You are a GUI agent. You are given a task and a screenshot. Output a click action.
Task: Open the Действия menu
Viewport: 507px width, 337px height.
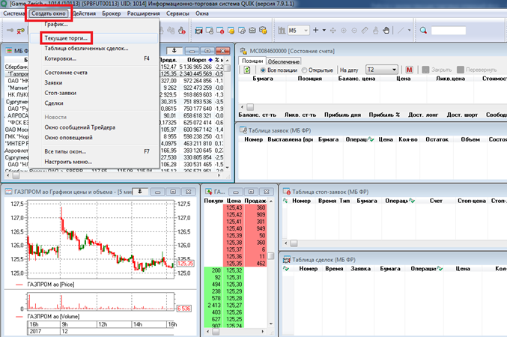click(x=84, y=13)
